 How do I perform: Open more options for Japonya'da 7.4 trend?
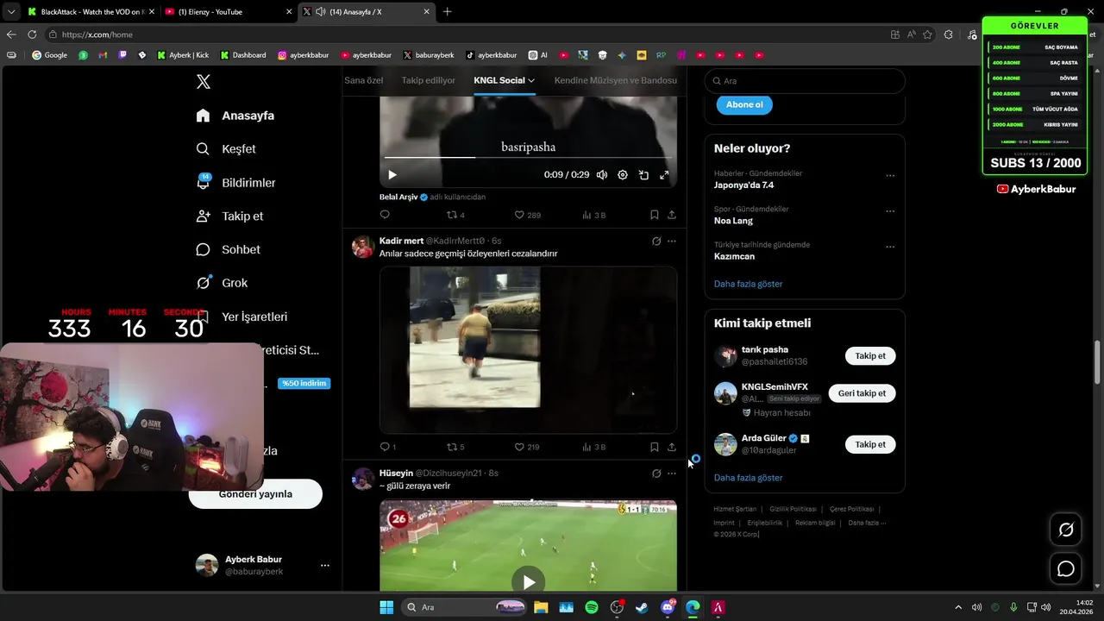click(890, 176)
